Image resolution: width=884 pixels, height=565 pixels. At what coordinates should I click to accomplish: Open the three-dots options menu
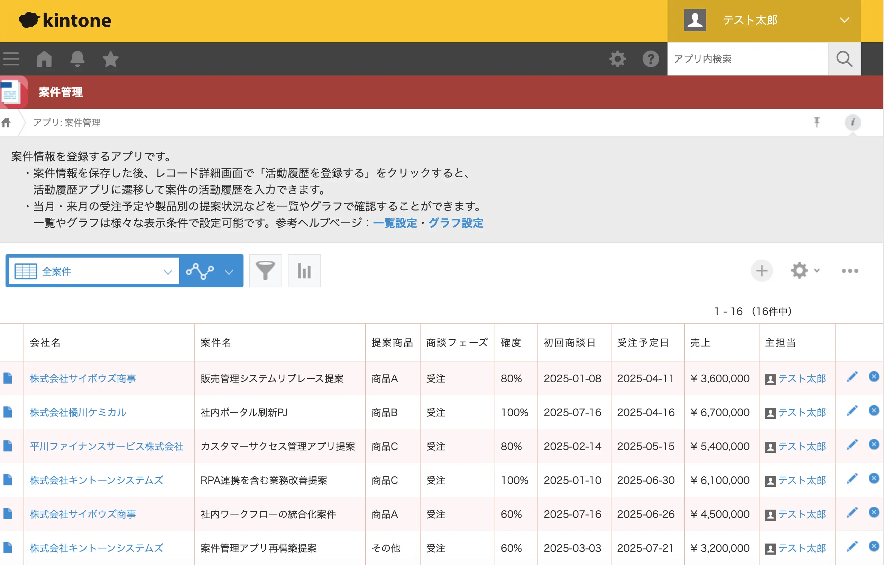pos(850,271)
